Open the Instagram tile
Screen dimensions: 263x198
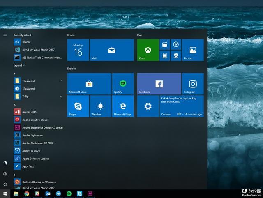(x=193, y=84)
